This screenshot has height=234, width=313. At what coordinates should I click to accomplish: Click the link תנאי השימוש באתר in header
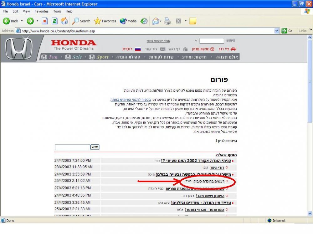click(158, 41)
